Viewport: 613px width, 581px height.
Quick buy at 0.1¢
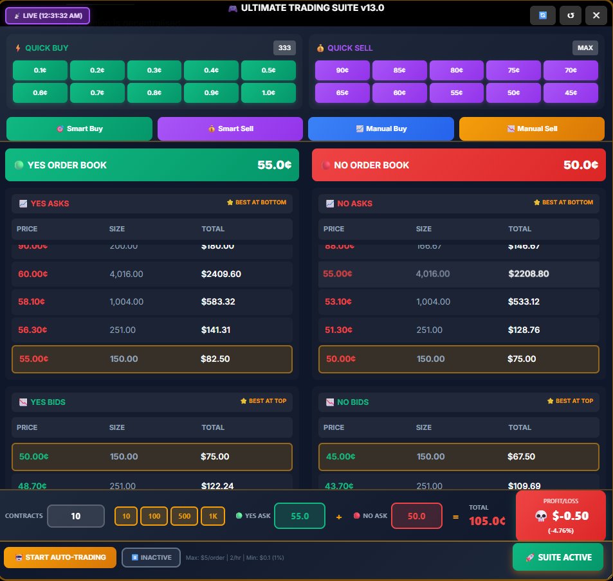pyautogui.click(x=40, y=70)
